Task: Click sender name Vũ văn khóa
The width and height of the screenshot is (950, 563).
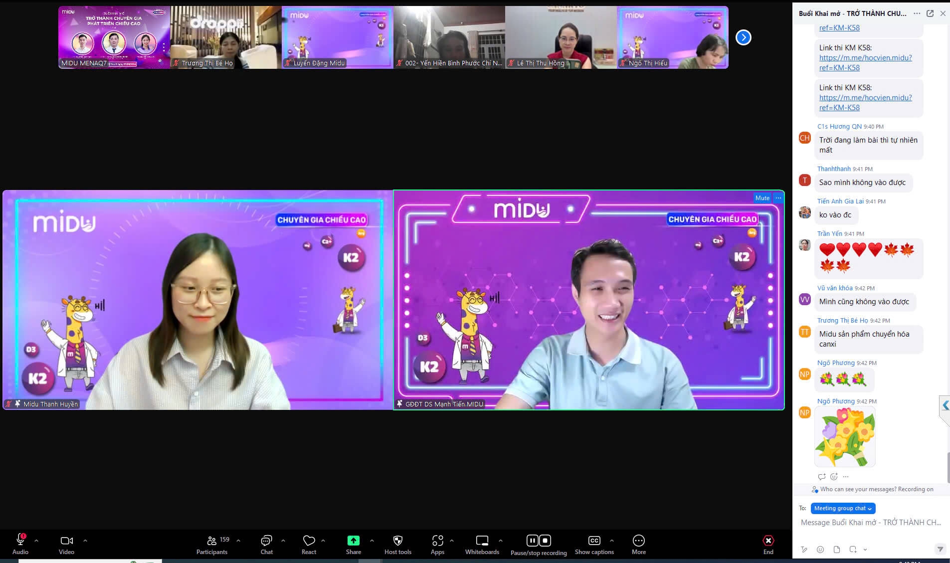Action: click(835, 288)
